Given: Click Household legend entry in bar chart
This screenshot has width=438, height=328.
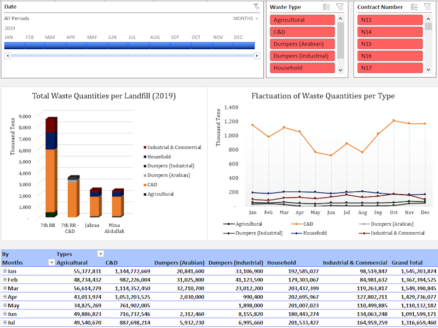Looking at the screenshot, I should point(157,157).
